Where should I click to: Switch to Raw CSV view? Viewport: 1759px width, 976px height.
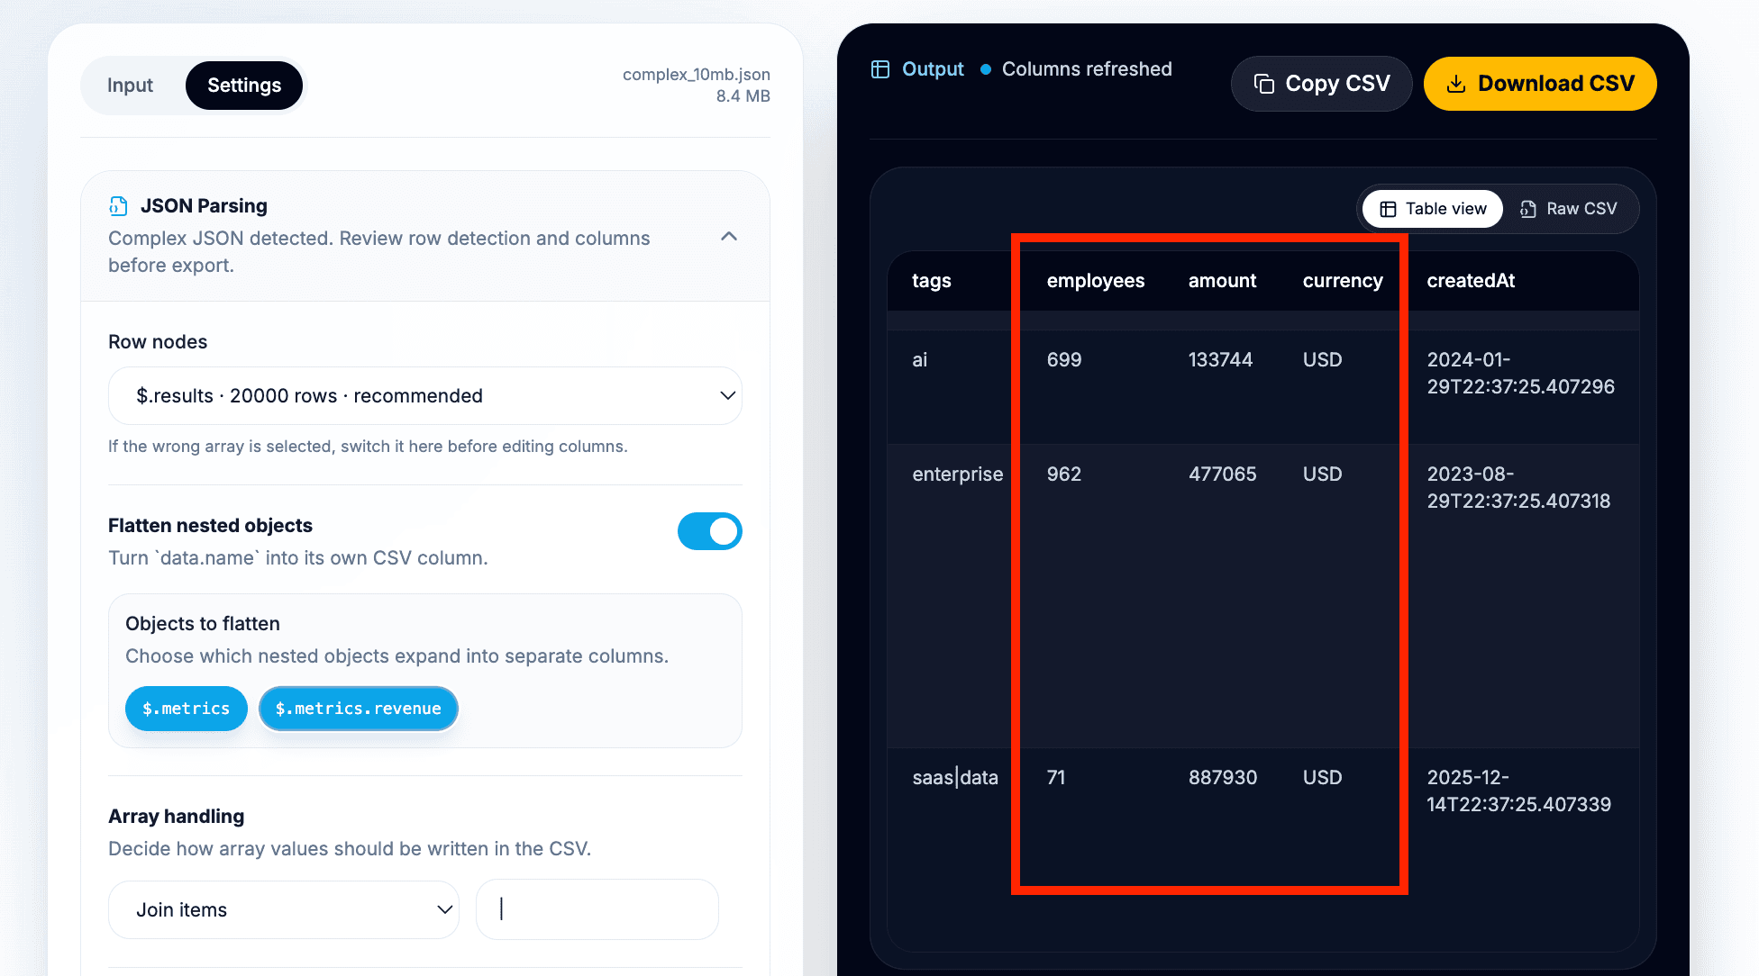coord(1570,209)
